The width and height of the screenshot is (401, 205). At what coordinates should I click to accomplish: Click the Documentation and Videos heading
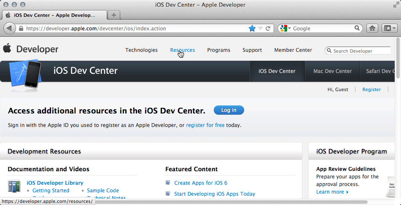pos(48,169)
